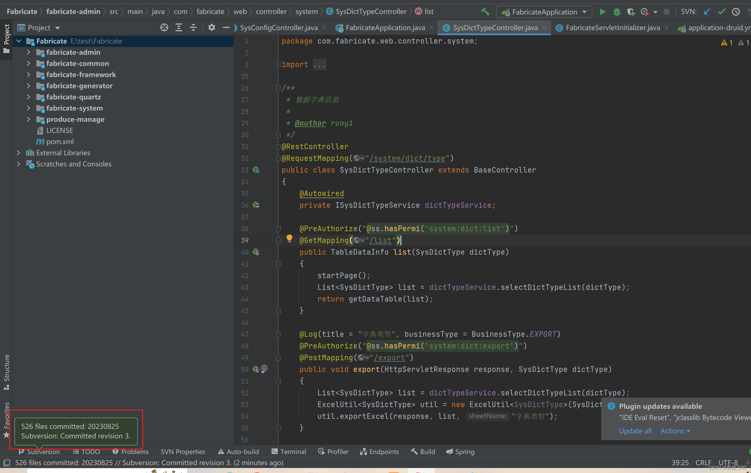Click Update all plugins link
The height and width of the screenshot is (473, 751).
point(635,431)
